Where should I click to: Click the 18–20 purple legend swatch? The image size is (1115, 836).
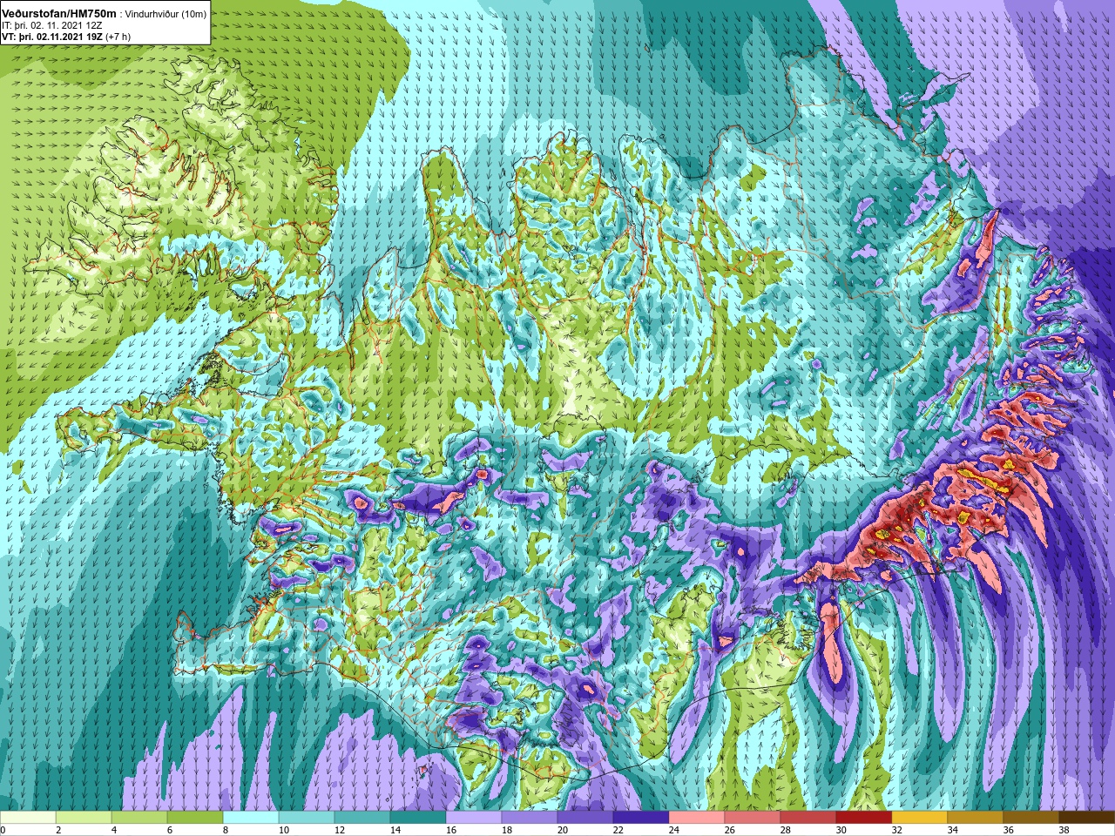pyautogui.click(x=530, y=818)
